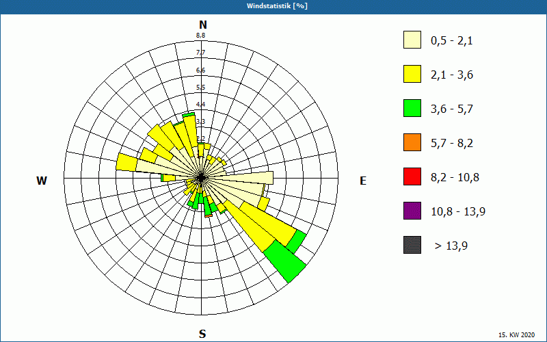Click the 6,6 radial axis value
Image resolution: width=547 pixels, height=342 pixels.
point(200,70)
